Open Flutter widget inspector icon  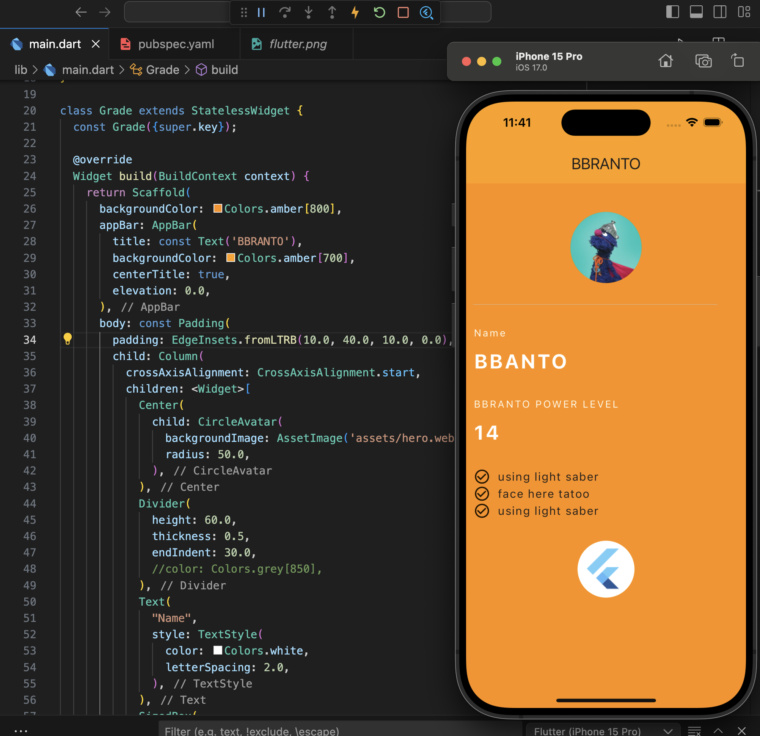pyautogui.click(x=427, y=13)
